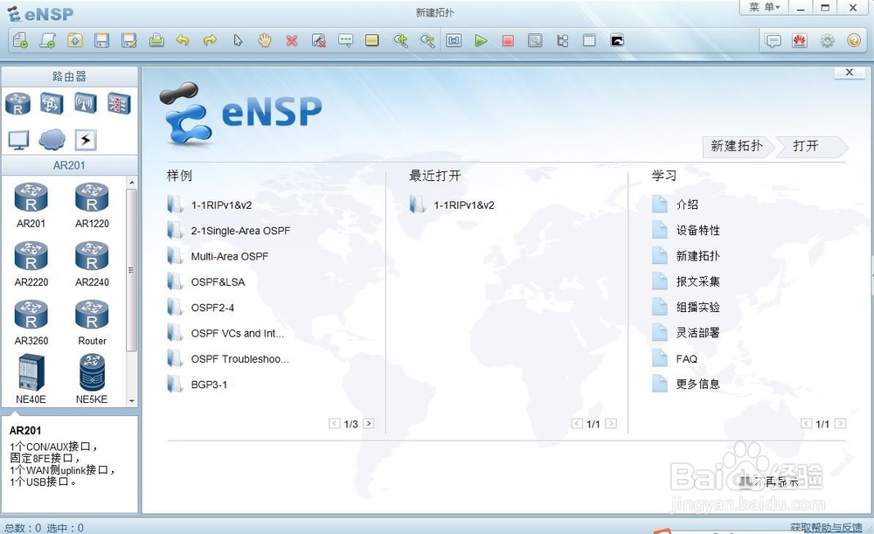Zoom in with the magnifier plus icon

click(400, 41)
